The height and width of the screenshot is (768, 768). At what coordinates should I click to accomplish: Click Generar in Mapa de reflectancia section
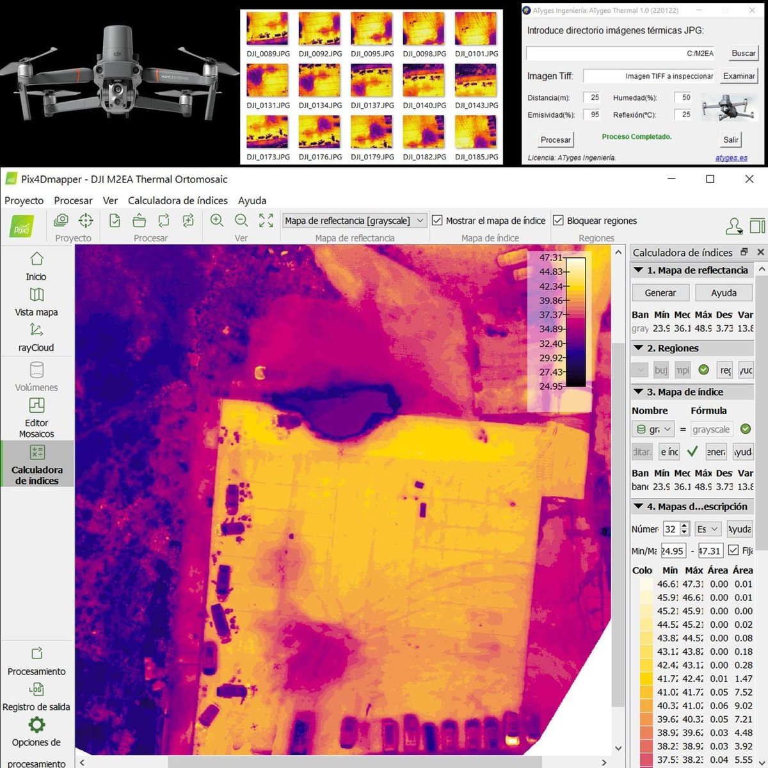point(660,292)
